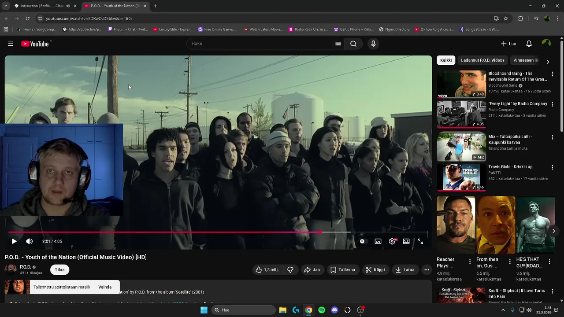Screen dimensions: 564x317
Task: Click the P.O.D. channel name
Action: click(x=25, y=267)
